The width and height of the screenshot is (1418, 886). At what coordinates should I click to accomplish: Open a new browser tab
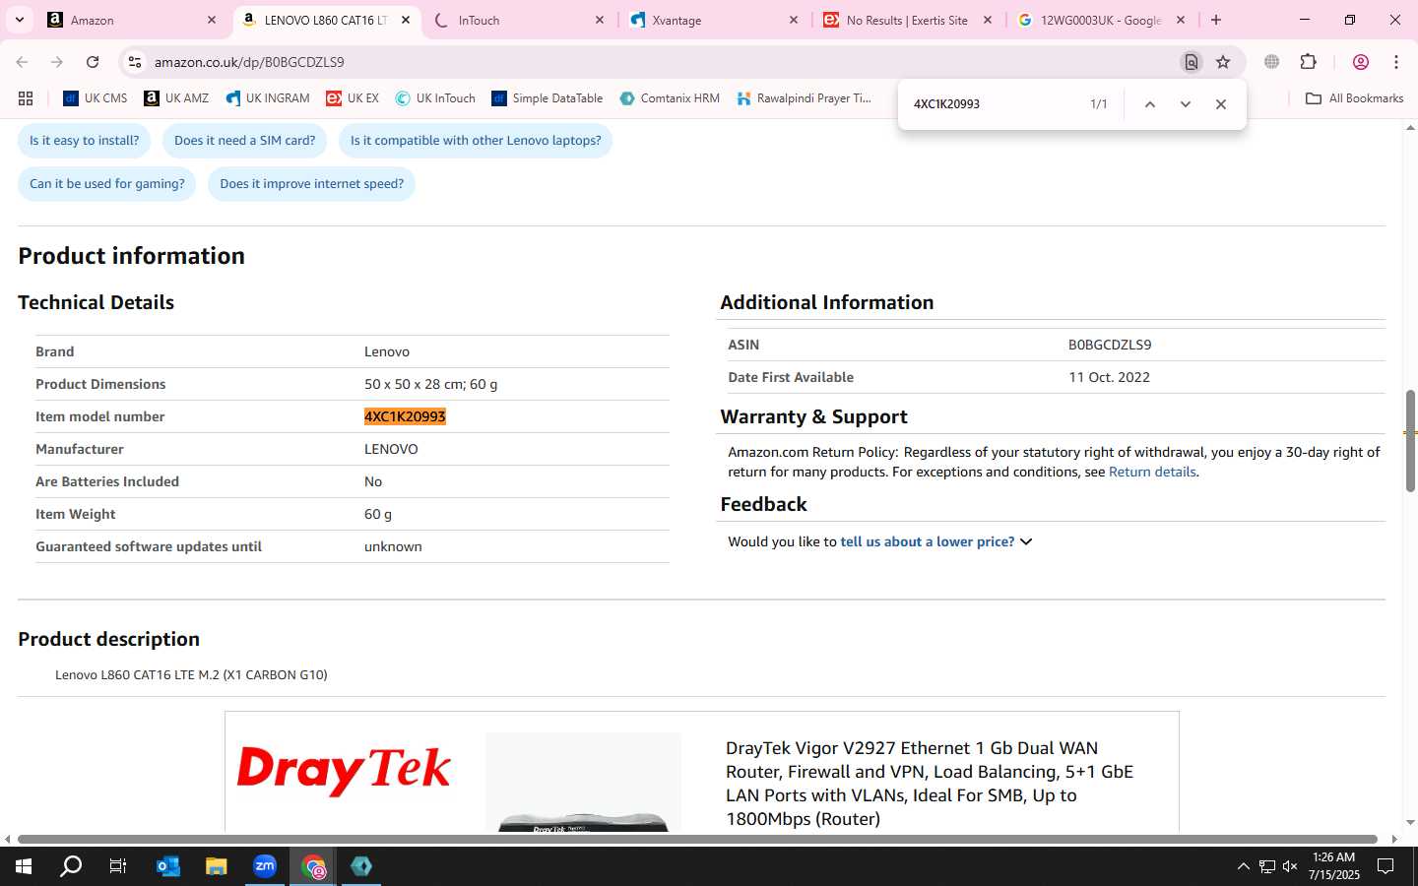(x=1216, y=20)
